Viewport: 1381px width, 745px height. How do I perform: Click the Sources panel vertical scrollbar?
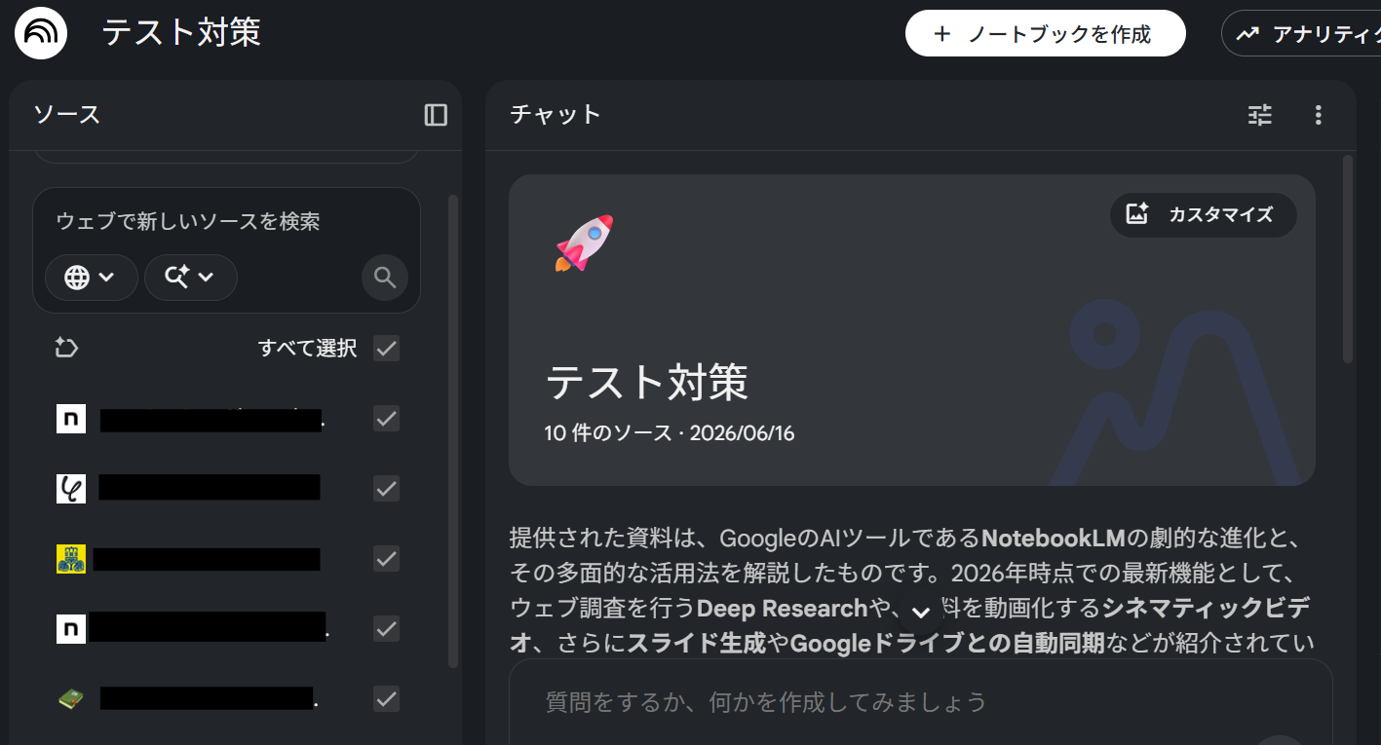tap(452, 430)
